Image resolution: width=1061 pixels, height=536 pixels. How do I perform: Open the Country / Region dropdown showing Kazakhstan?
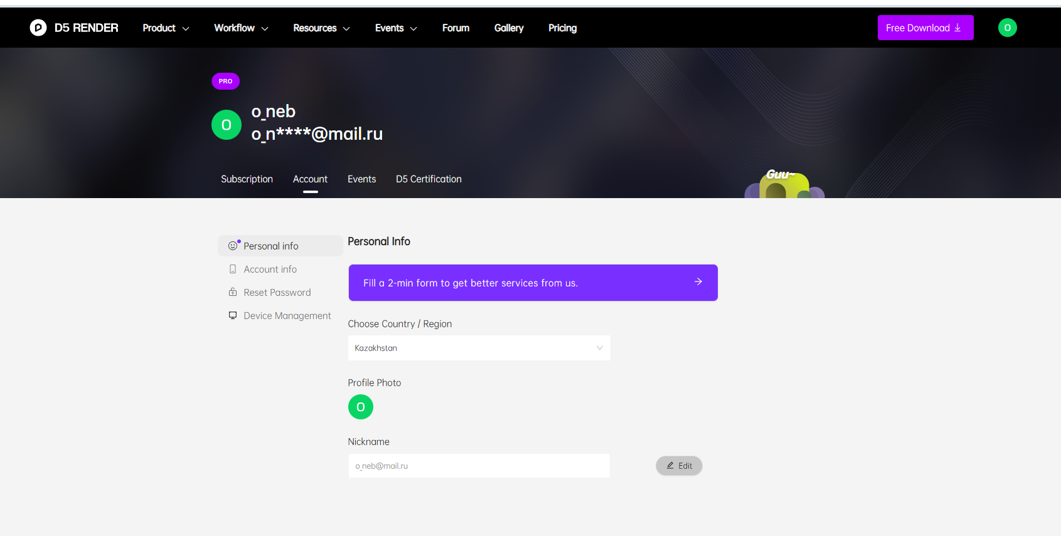pos(479,348)
